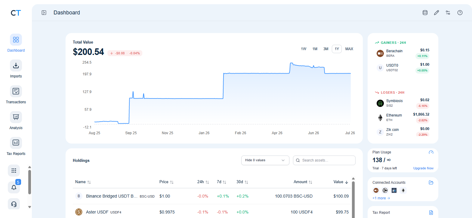The height and width of the screenshot is (218, 472).
Task: Sort holdings by Value column
Action: tap(341, 182)
